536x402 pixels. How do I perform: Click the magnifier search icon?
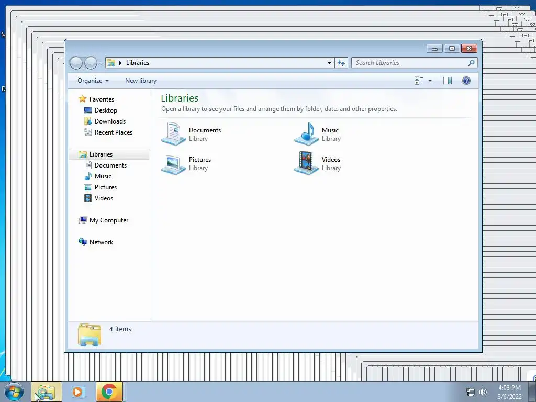[472, 63]
